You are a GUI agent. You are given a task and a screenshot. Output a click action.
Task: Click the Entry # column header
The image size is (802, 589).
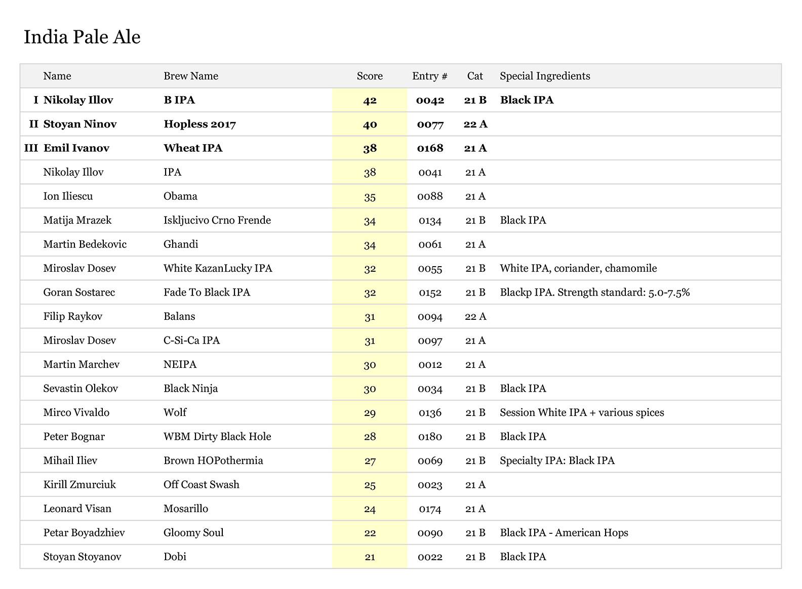429,76
